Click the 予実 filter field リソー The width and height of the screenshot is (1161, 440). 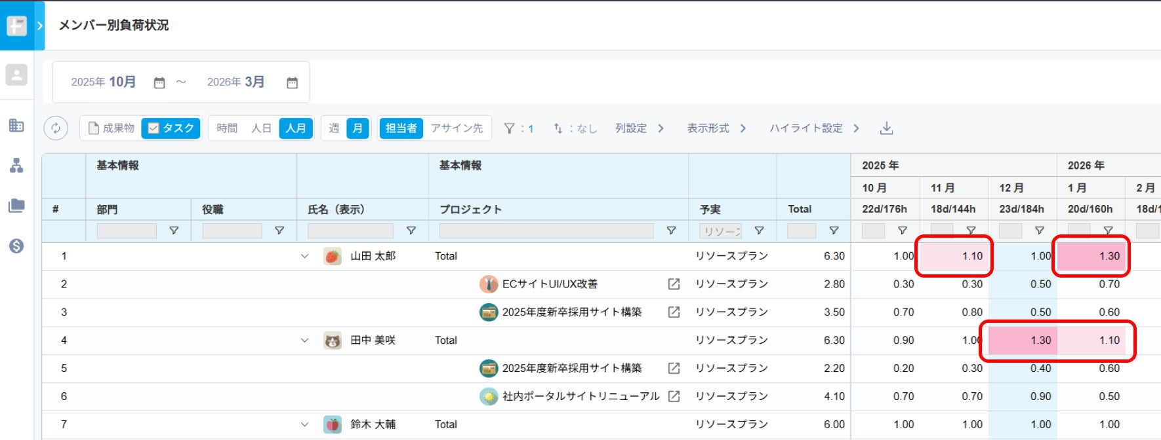[720, 230]
